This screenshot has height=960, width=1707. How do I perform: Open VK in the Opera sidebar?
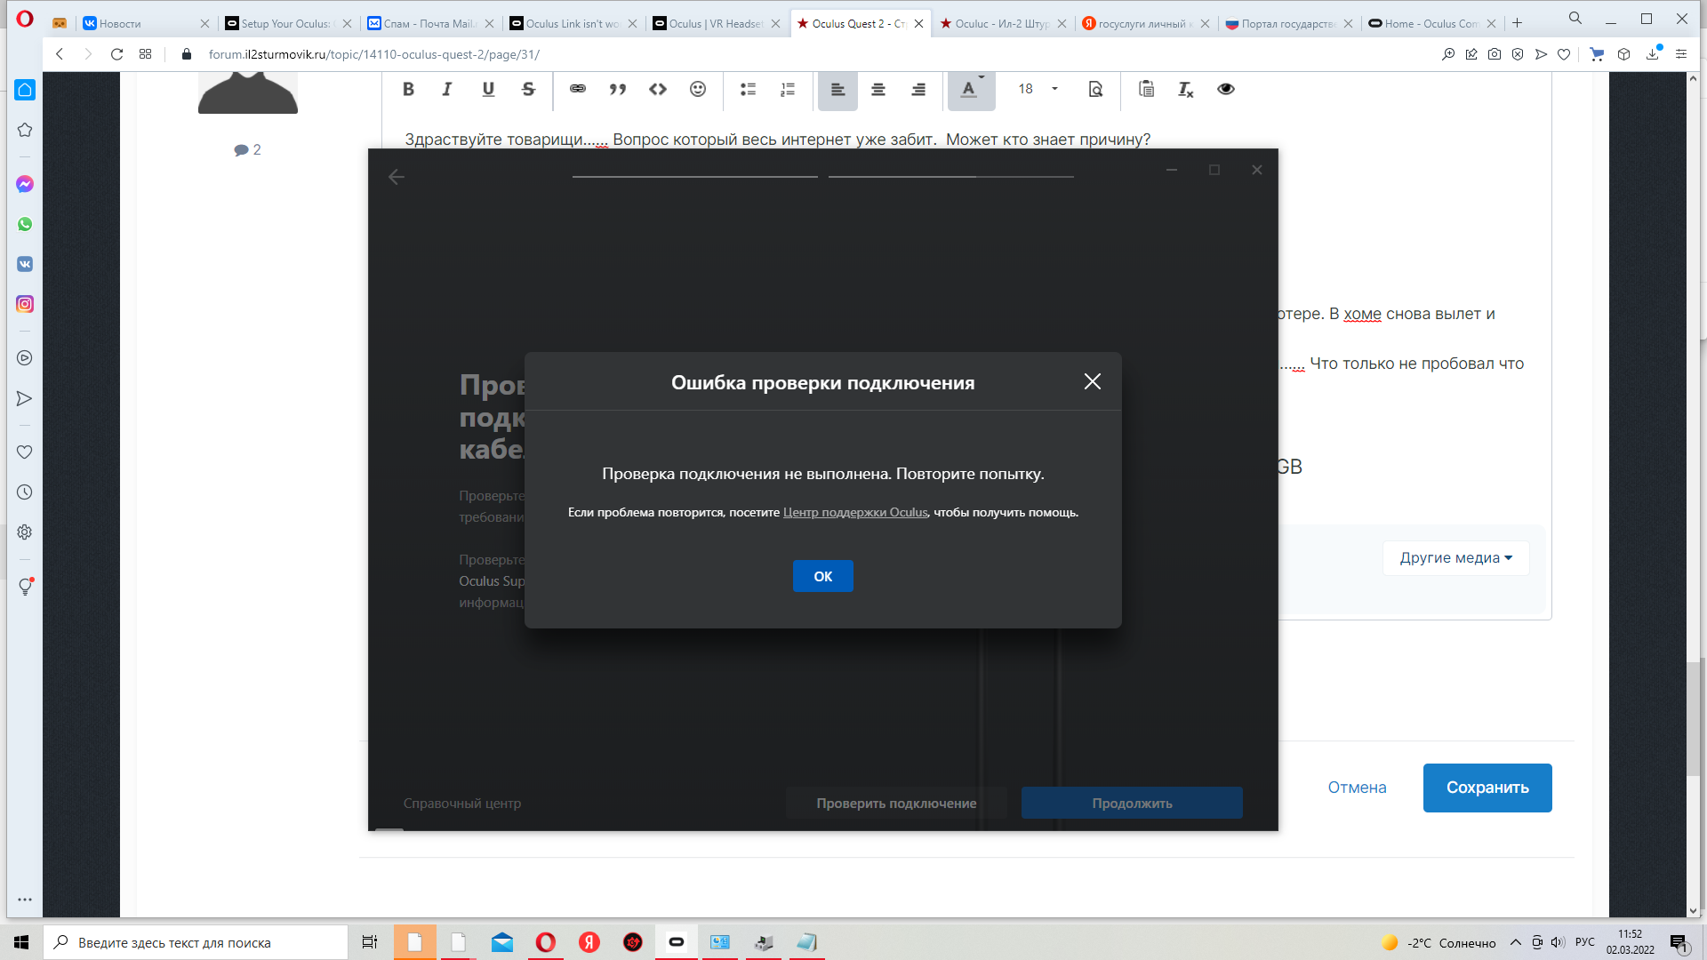click(x=25, y=264)
